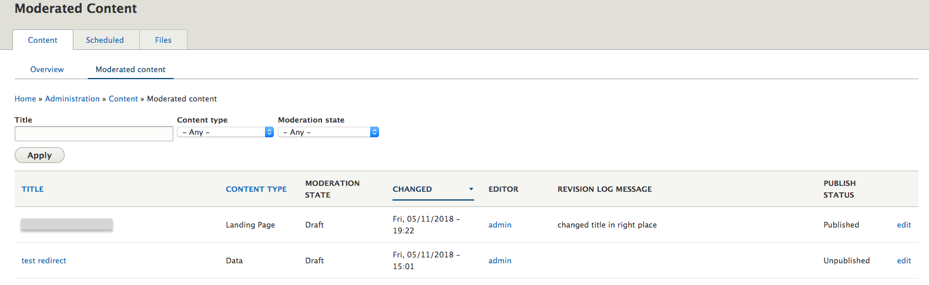Select the Moderated content secondary tab
This screenshot has width=929, height=285.
coord(130,69)
